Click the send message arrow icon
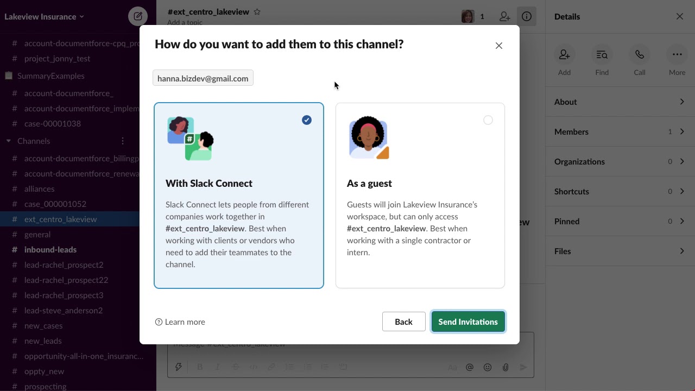The height and width of the screenshot is (391, 695). 523,367
